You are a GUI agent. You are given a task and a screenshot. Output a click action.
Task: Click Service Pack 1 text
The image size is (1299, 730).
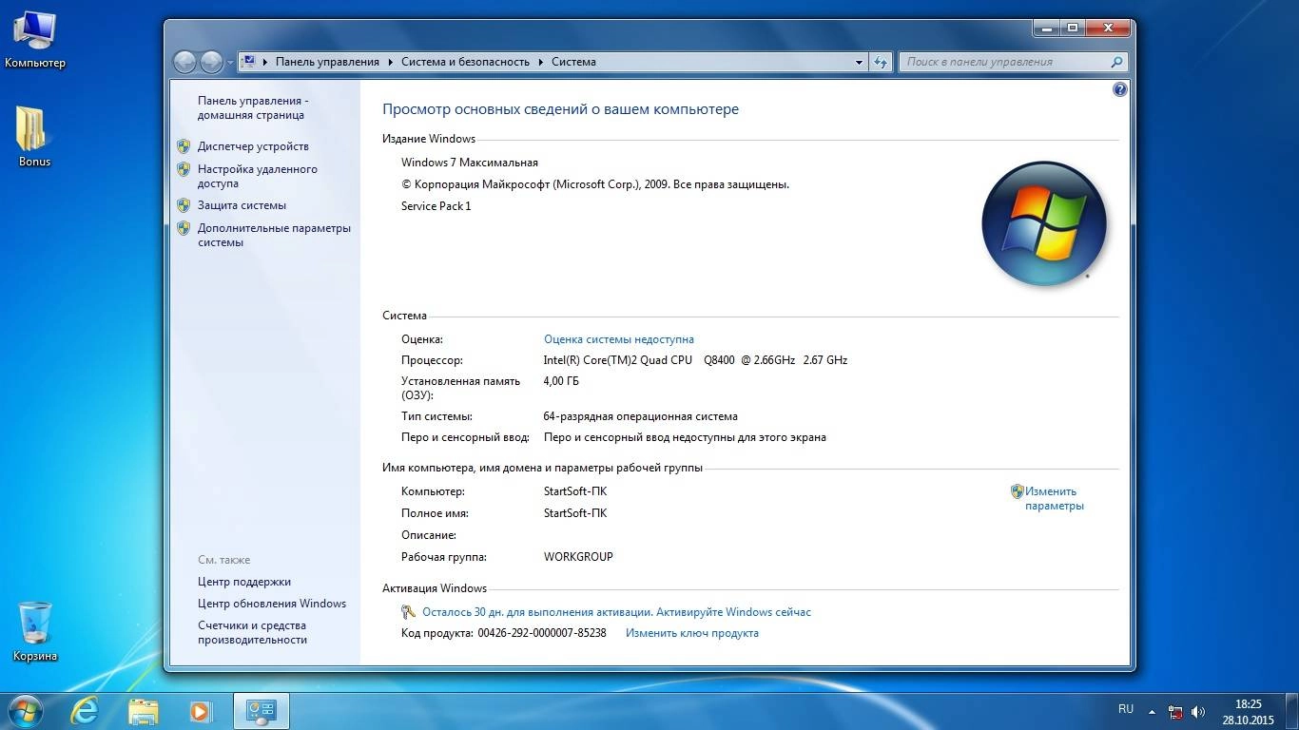point(436,206)
